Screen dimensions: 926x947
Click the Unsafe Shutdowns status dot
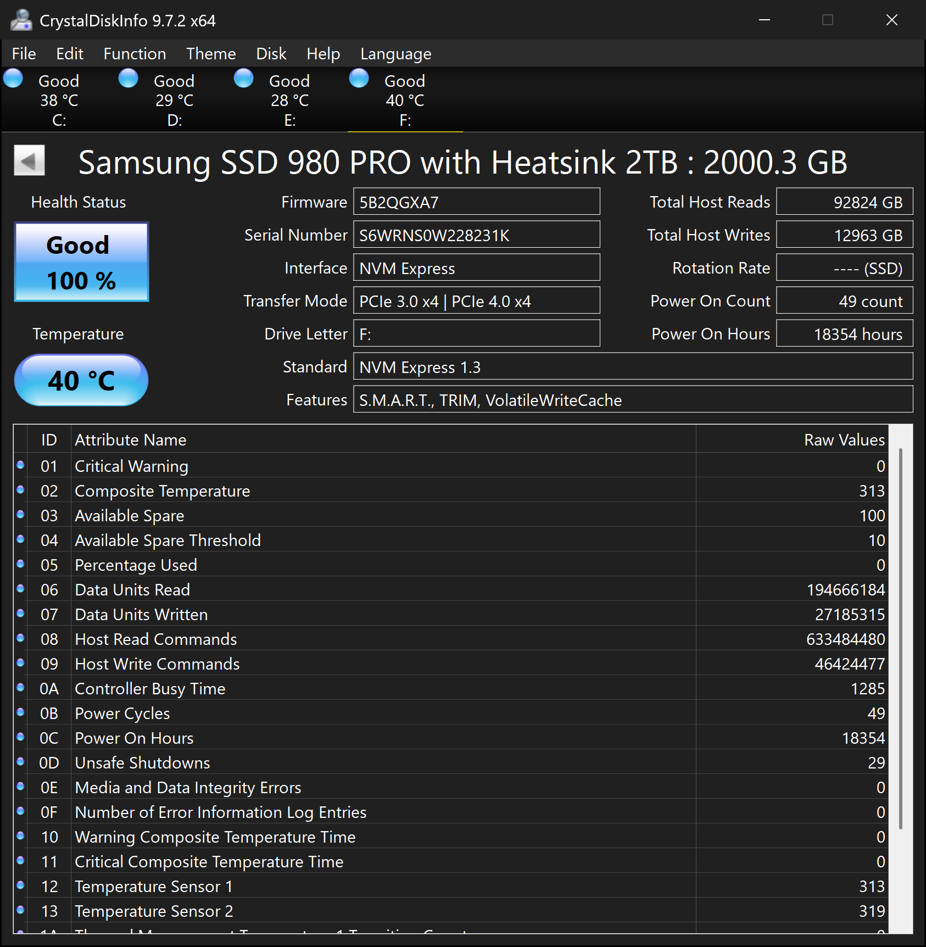tap(21, 762)
